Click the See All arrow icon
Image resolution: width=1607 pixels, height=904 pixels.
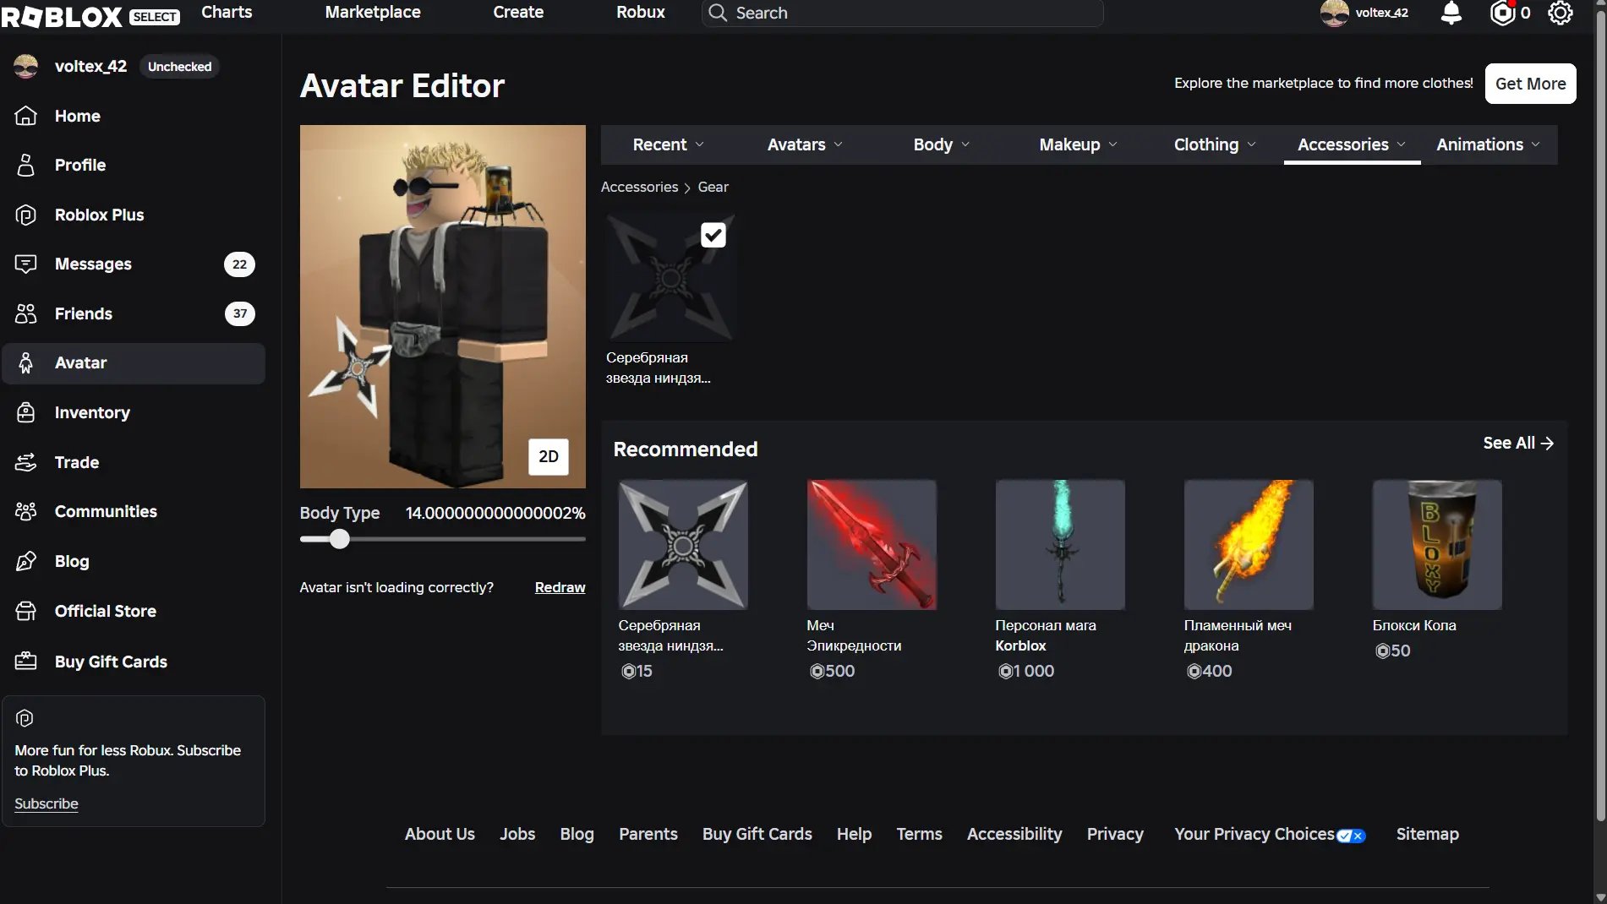pos(1547,444)
